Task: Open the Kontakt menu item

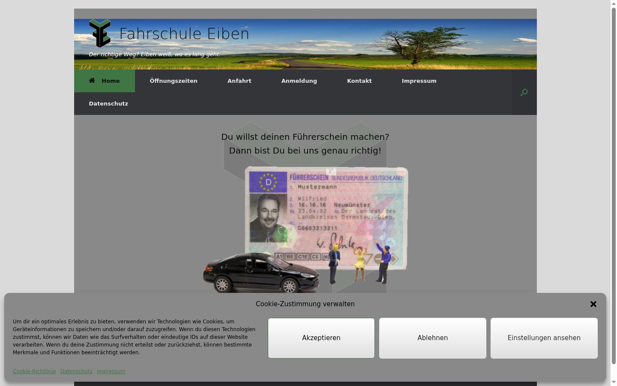Action: [359, 81]
